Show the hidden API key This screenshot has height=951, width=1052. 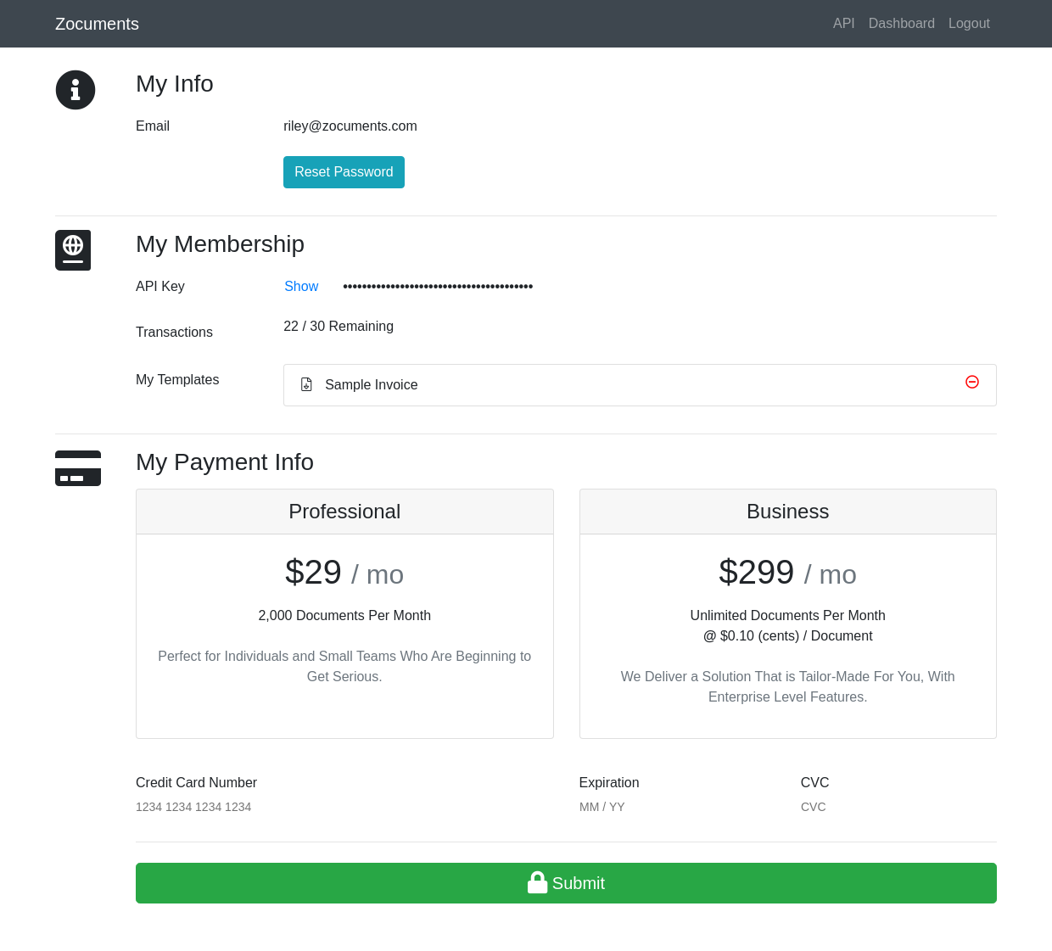(x=301, y=287)
